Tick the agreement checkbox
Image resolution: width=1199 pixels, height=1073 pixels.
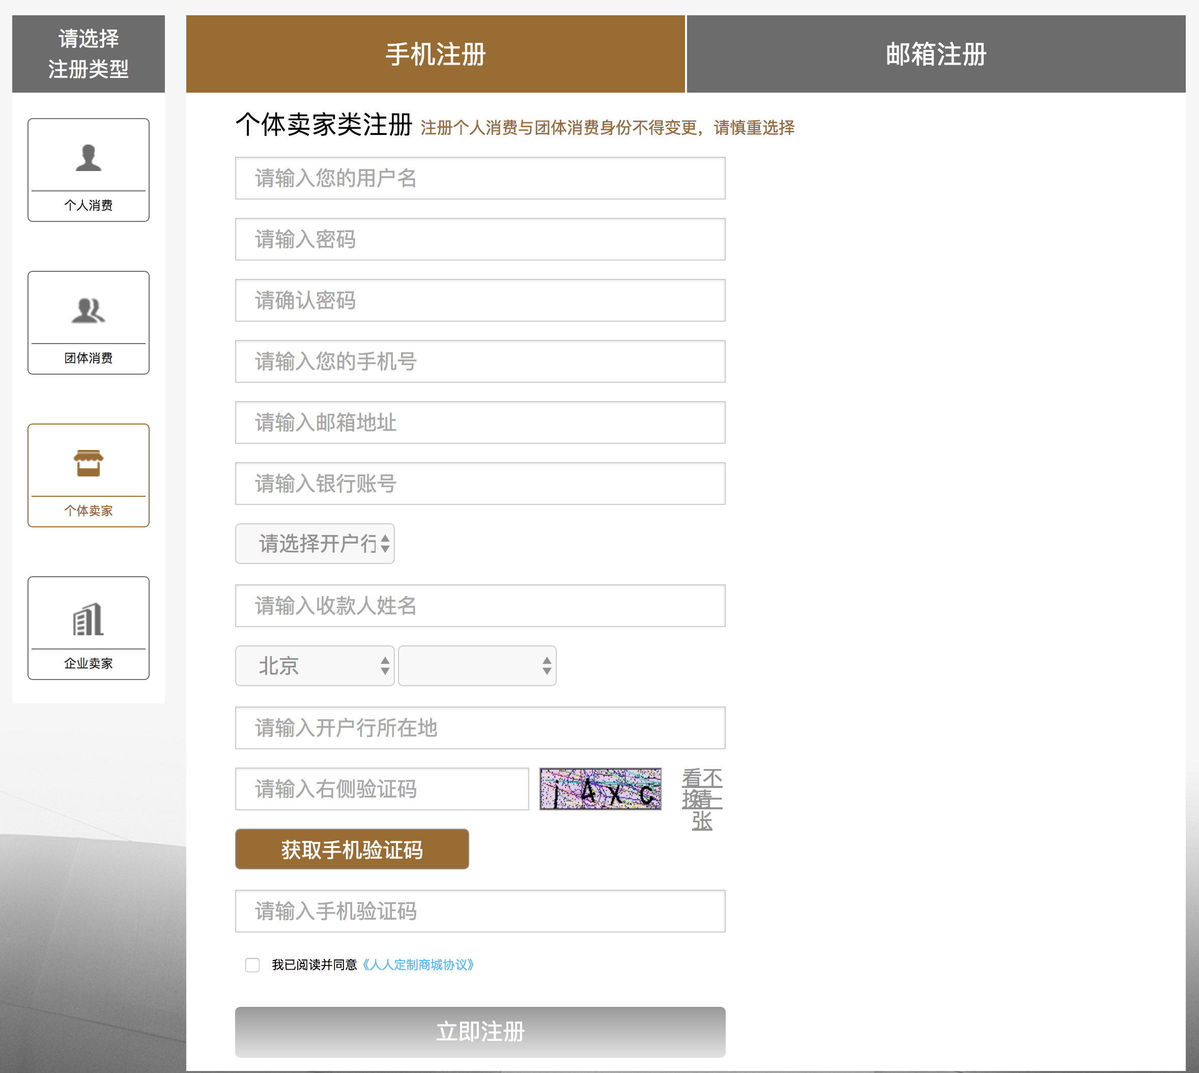point(252,965)
